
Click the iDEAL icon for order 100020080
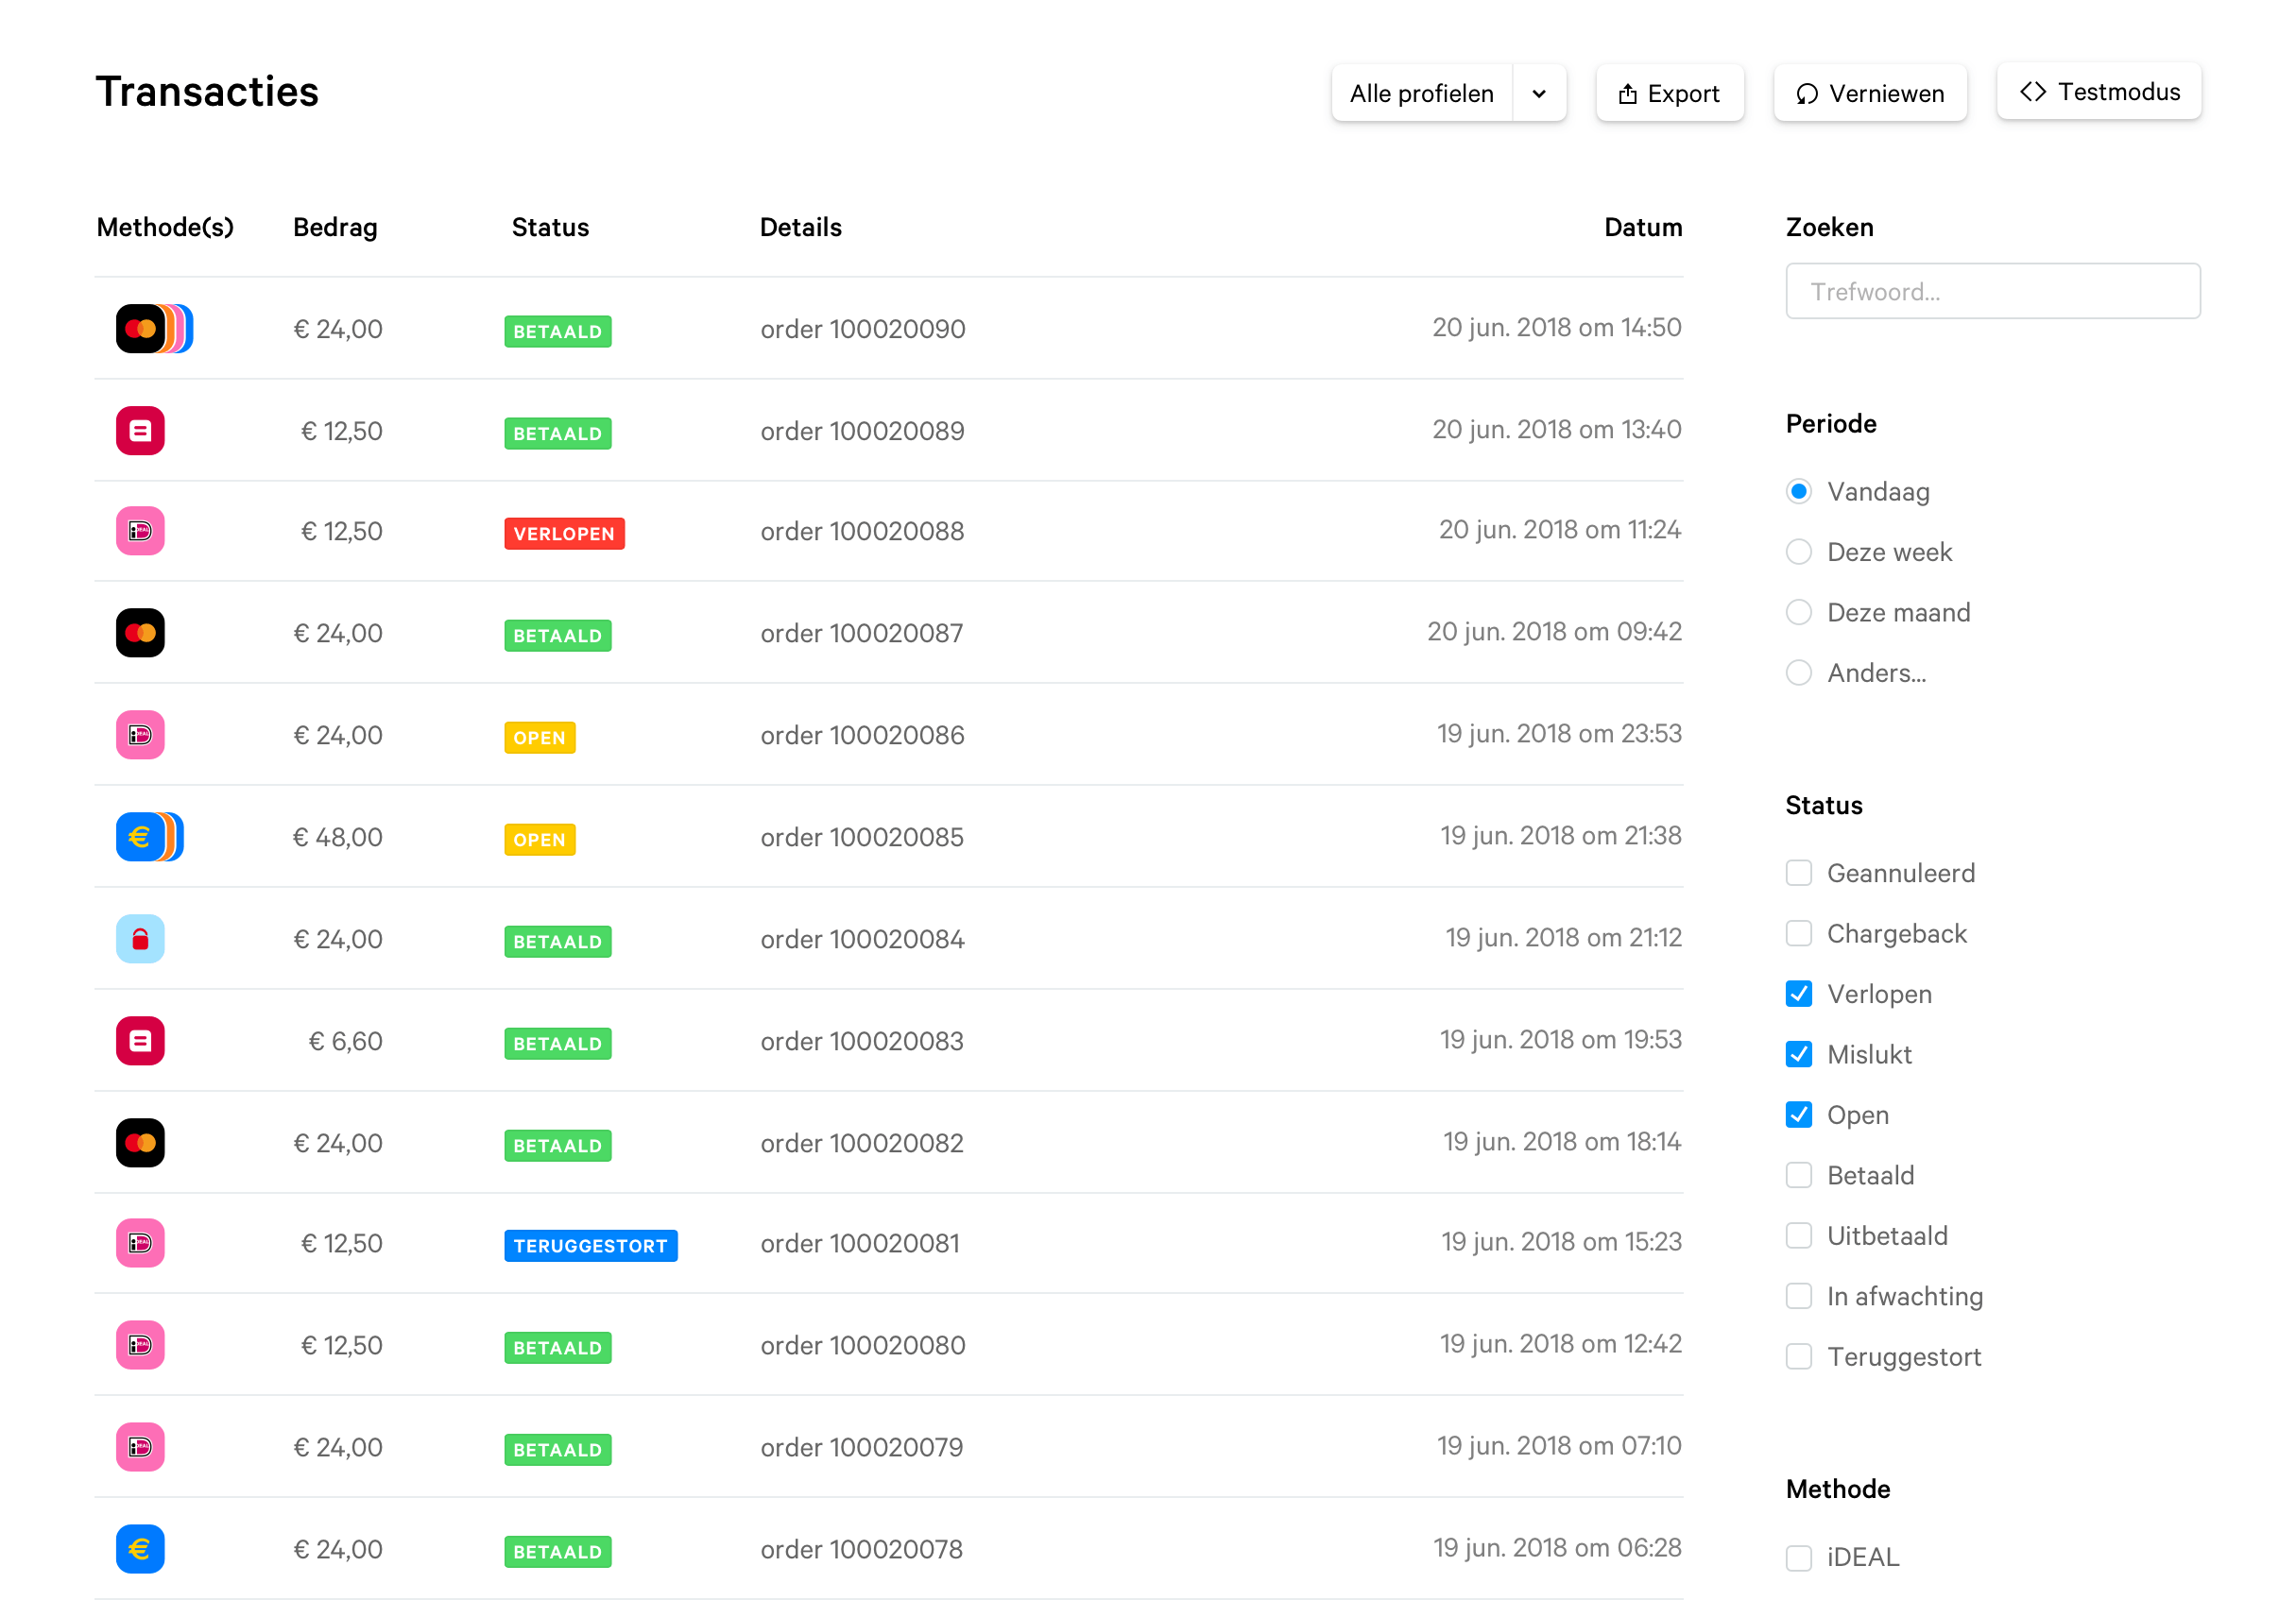(x=140, y=1344)
